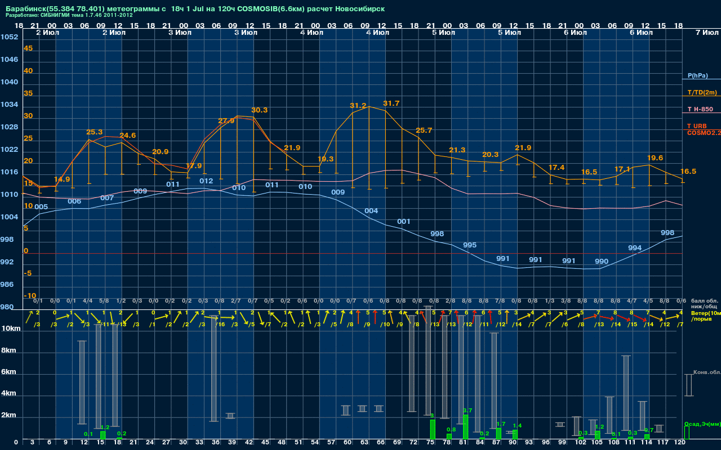Click the convective cloud legend symbol
The width and height of the screenshot is (721, 450).
[x=688, y=385]
